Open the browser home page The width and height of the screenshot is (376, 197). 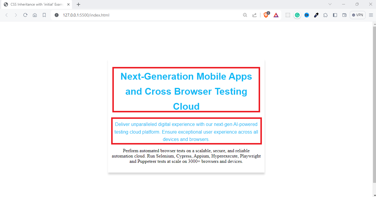pos(35,15)
